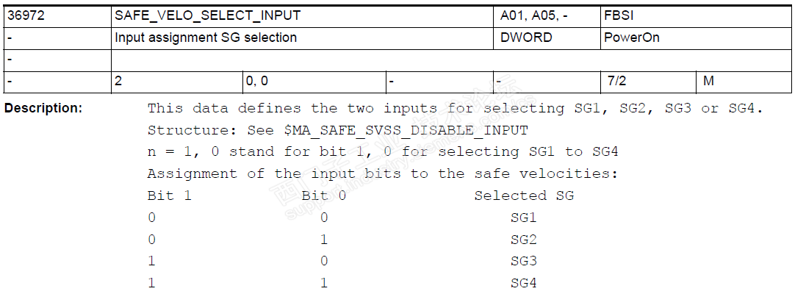Click the PowerOn activation cell
Screen dimensions: 806x294
pyautogui.click(x=632, y=37)
